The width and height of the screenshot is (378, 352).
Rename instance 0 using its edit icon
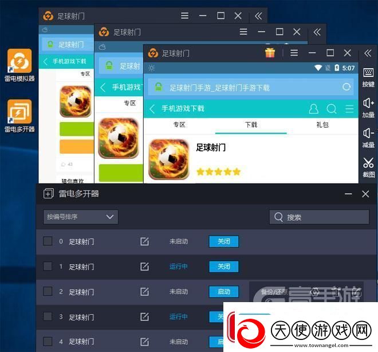(144, 241)
